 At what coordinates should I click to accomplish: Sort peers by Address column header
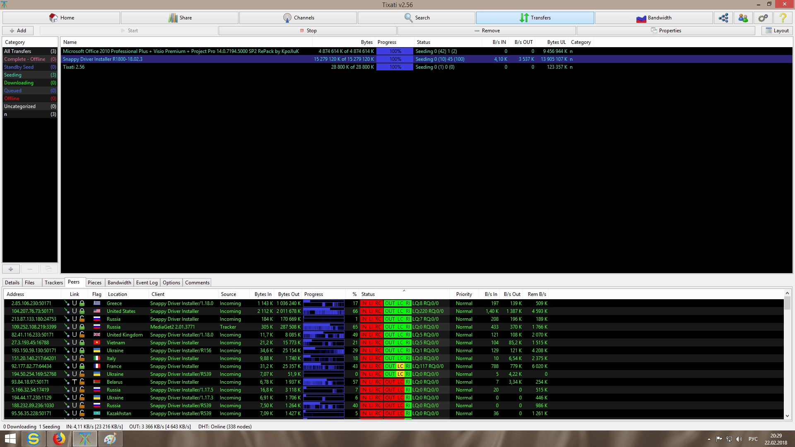pos(32,294)
